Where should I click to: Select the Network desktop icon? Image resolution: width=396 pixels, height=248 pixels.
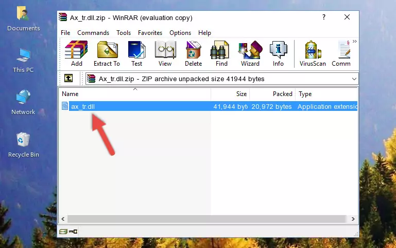click(23, 103)
